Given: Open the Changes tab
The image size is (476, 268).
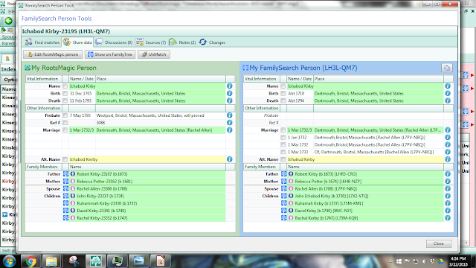Looking at the screenshot, I should pos(212,42).
